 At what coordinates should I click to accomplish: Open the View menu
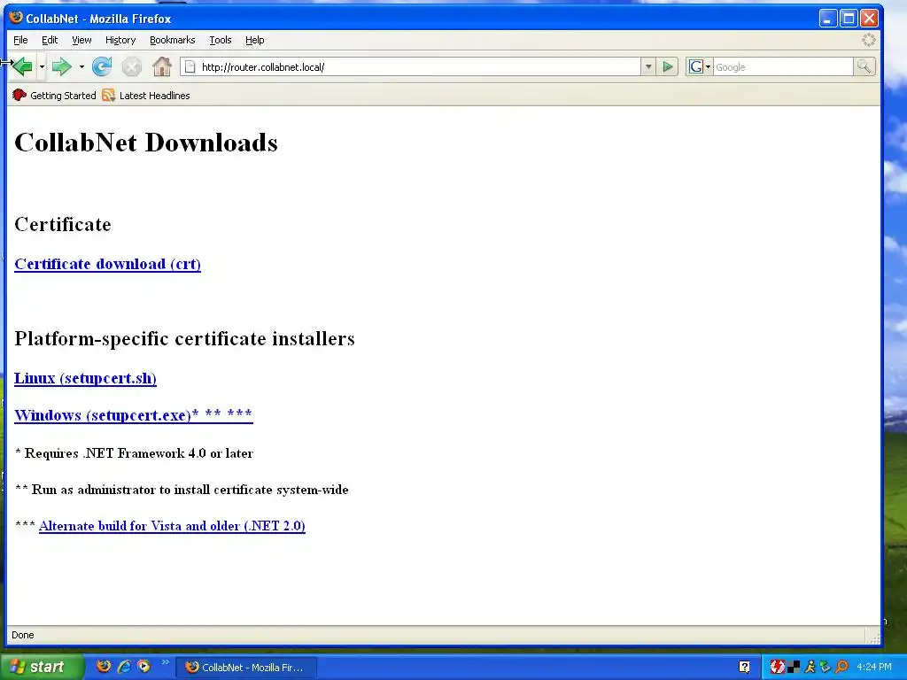pyautogui.click(x=81, y=40)
